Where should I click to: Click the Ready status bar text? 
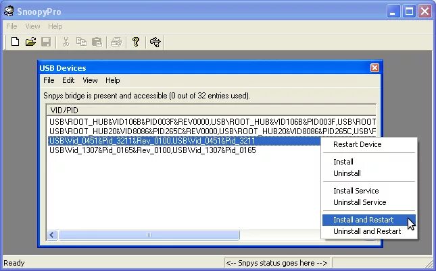(x=14, y=263)
